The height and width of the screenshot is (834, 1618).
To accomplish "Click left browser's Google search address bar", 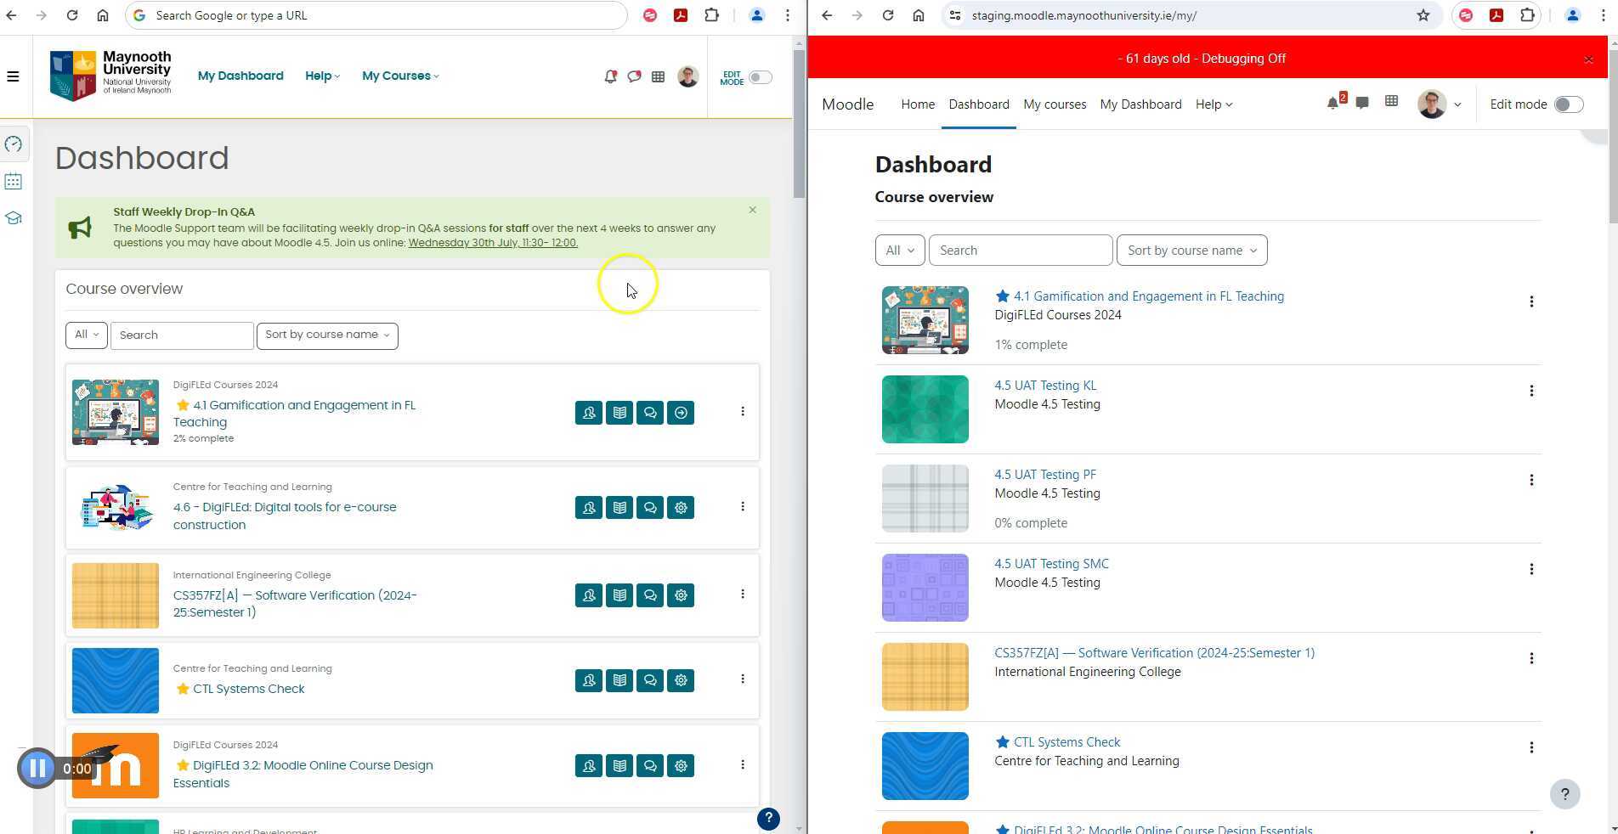I will coord(376,15).
